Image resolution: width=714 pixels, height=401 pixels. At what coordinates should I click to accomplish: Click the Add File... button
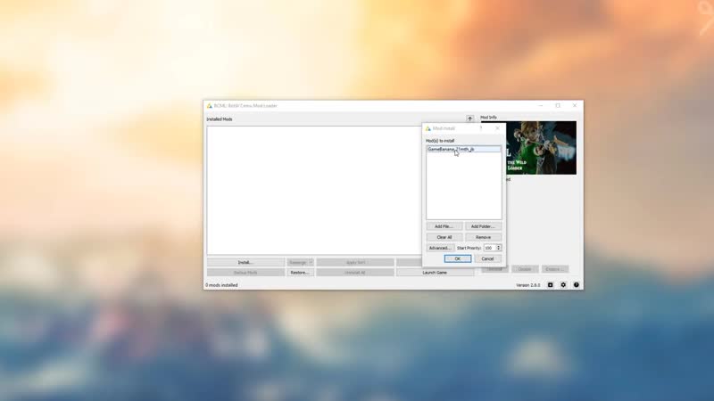click(x=444, y=226)
